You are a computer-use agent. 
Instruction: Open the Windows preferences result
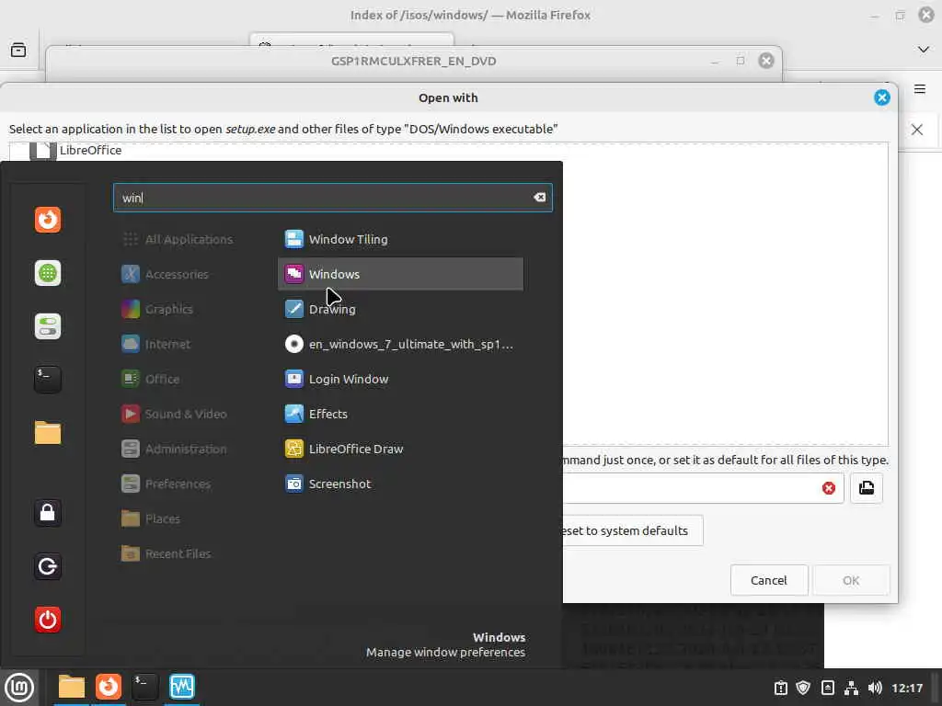point(400,274)
